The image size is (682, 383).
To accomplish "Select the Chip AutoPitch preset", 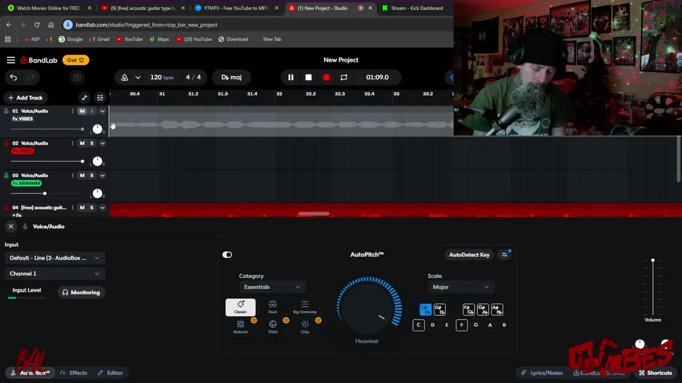I will click(305, 327).
